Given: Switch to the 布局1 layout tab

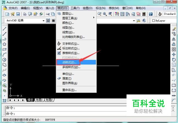Looking at the screenshot, I should [x=39, y=100].
